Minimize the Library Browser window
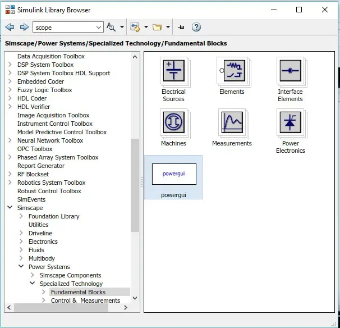The width and height of the screenshot is (340, 328). [274, 10]
